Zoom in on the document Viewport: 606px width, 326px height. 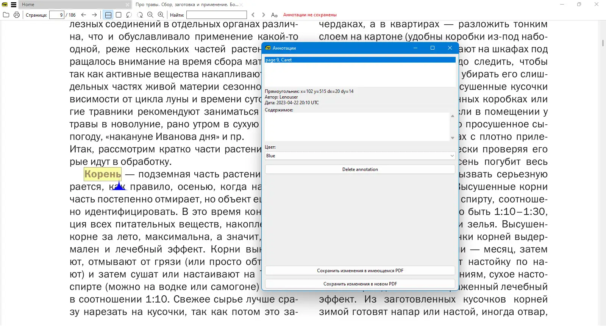[x=161, y=15]
